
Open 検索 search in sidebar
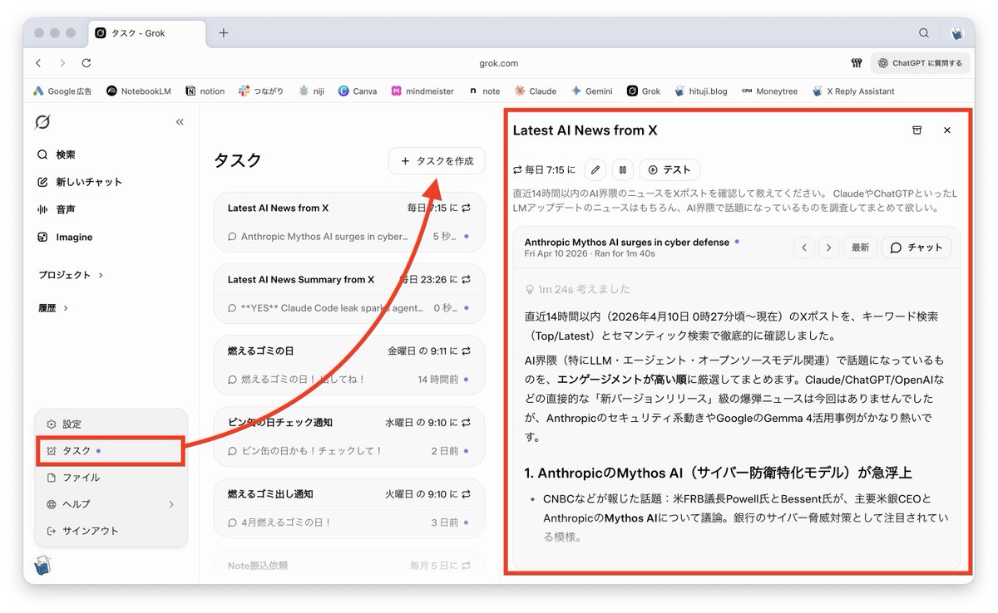(x=57, y=154)
